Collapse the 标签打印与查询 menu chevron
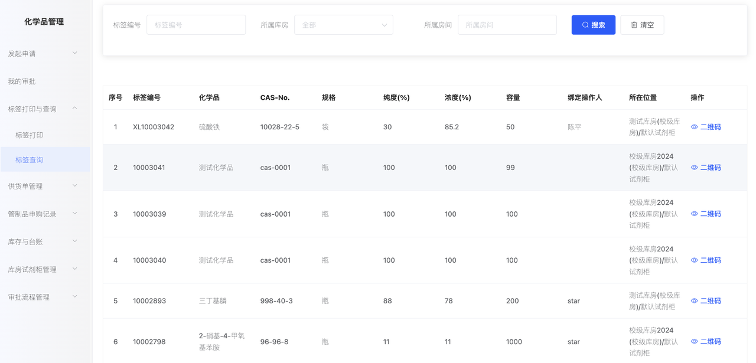756x363 pixels. click(75, 109)
